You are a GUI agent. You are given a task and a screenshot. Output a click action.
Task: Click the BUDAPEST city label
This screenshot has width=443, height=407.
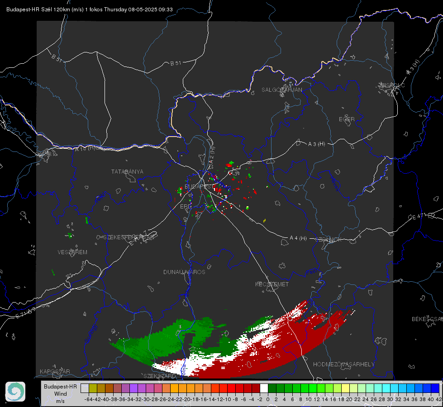pyautogui.click(x=199, y=186)
